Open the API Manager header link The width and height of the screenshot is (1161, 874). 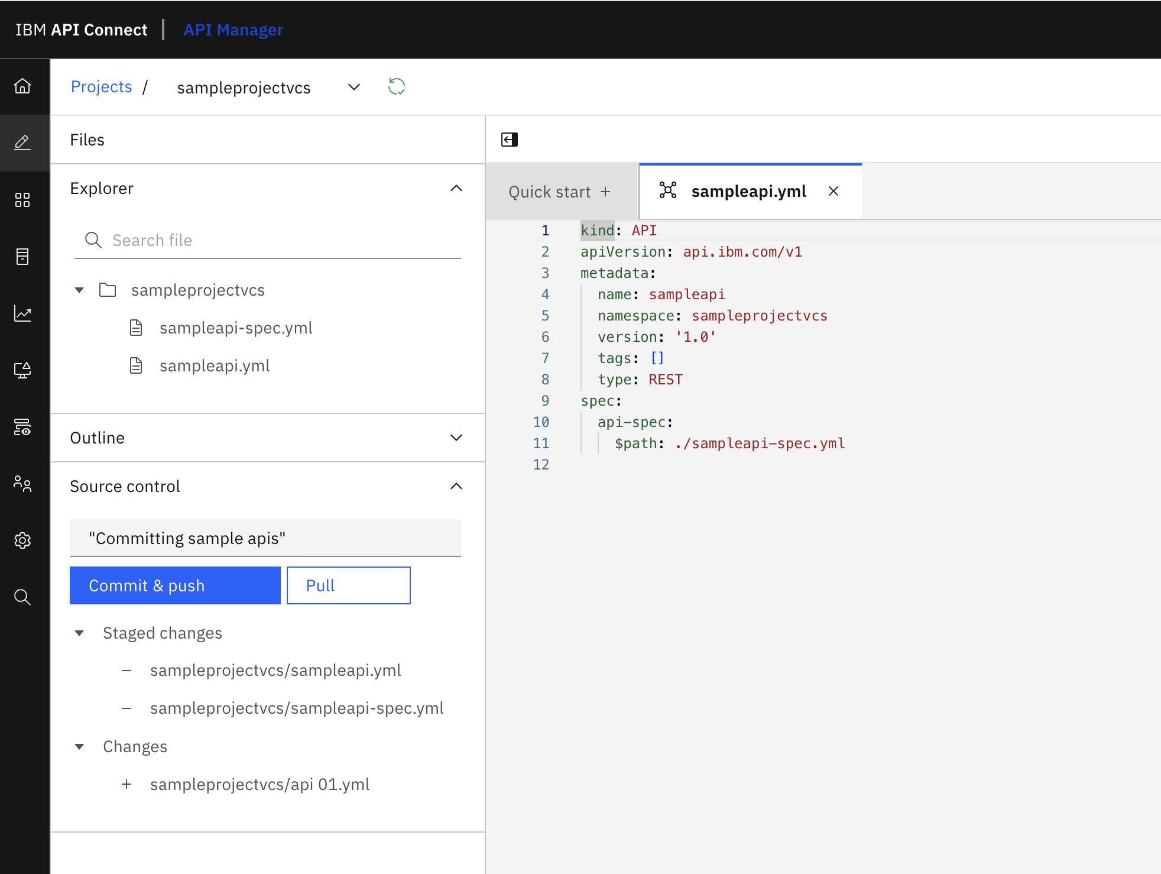(234, 30)
